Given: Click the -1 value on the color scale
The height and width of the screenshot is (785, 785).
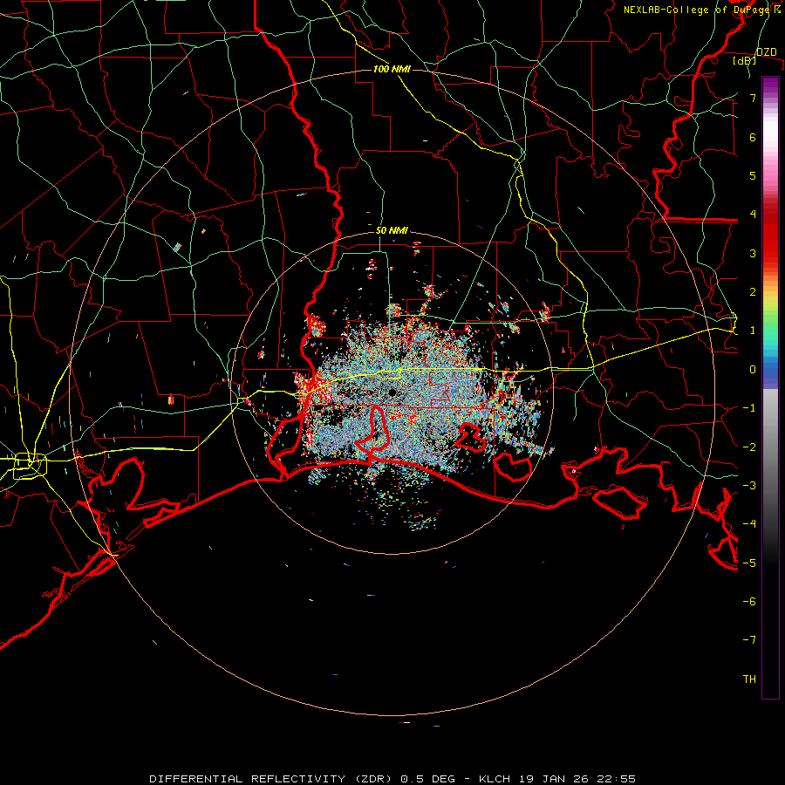Looking at the screenshot, I should coord(749,408).
